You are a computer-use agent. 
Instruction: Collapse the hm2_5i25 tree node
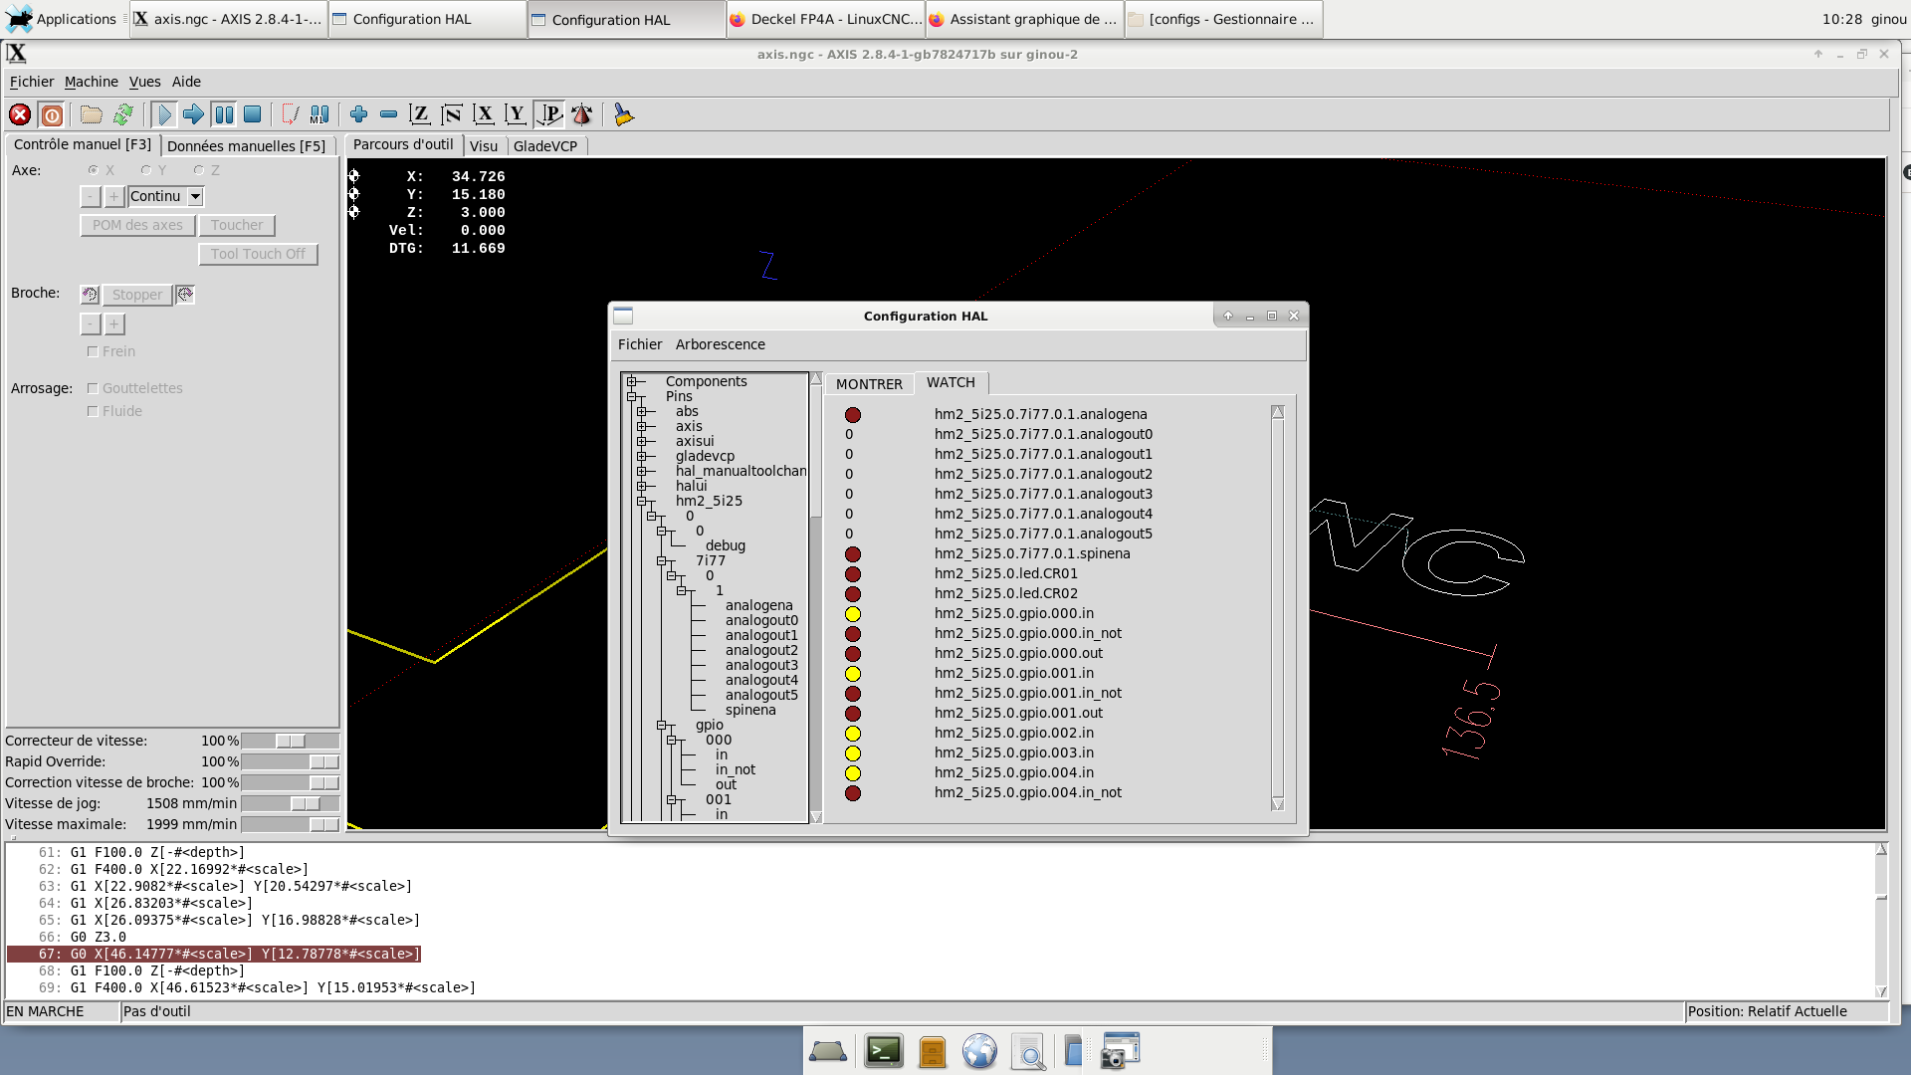(x=641, y=501)
